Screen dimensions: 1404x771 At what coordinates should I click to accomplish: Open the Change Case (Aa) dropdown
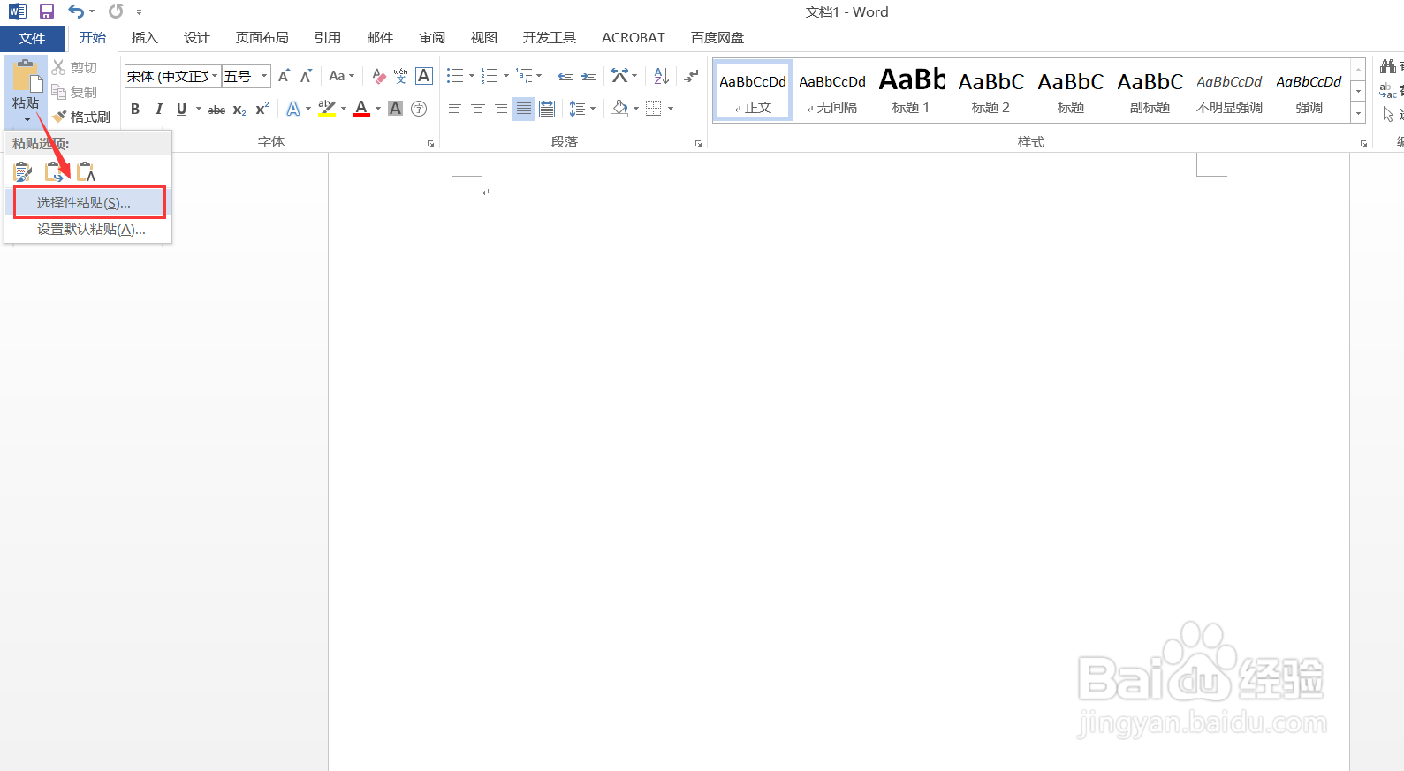[x=341, y=76]
